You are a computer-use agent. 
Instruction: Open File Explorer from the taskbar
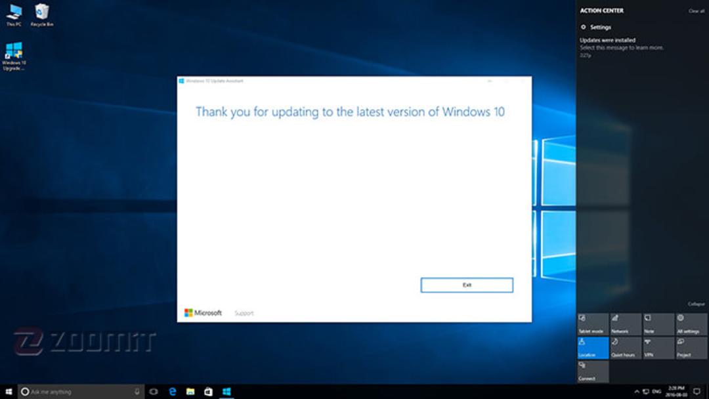190,392
